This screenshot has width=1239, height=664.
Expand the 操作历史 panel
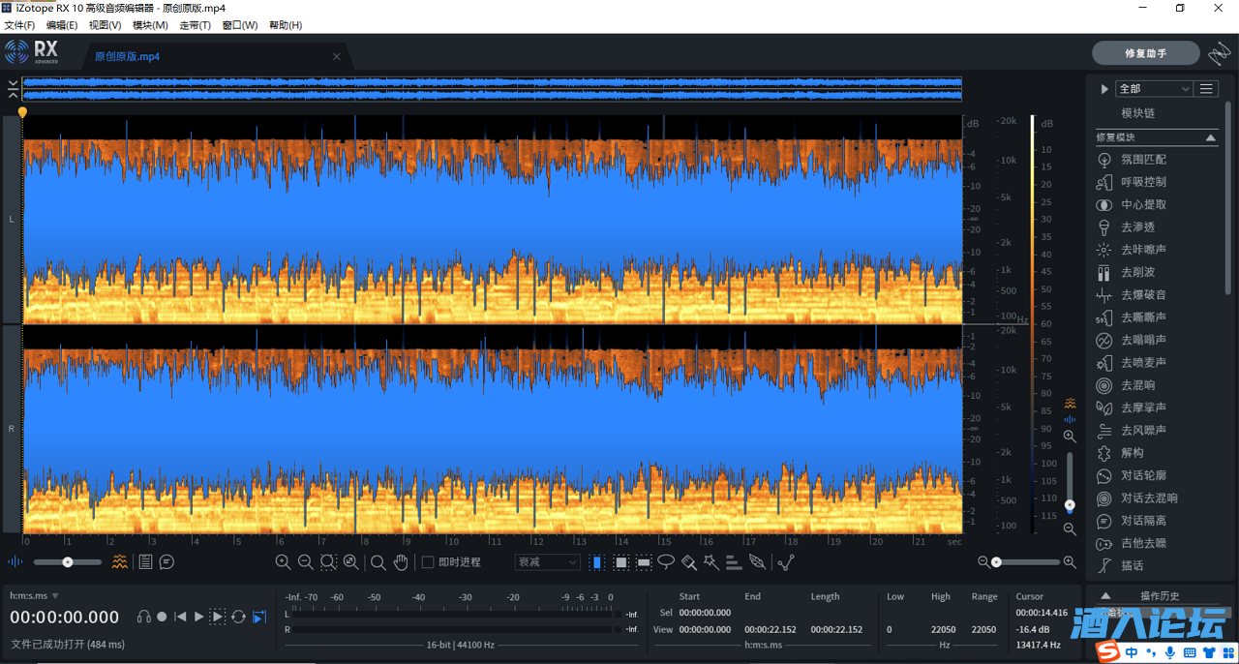(x=1105, y=596)
